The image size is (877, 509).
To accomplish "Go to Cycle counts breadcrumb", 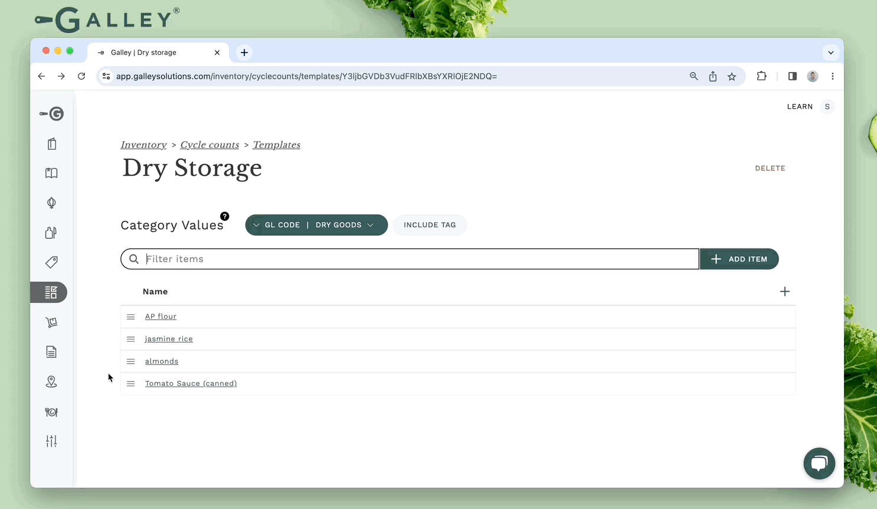I will click(x=210, y=145).
